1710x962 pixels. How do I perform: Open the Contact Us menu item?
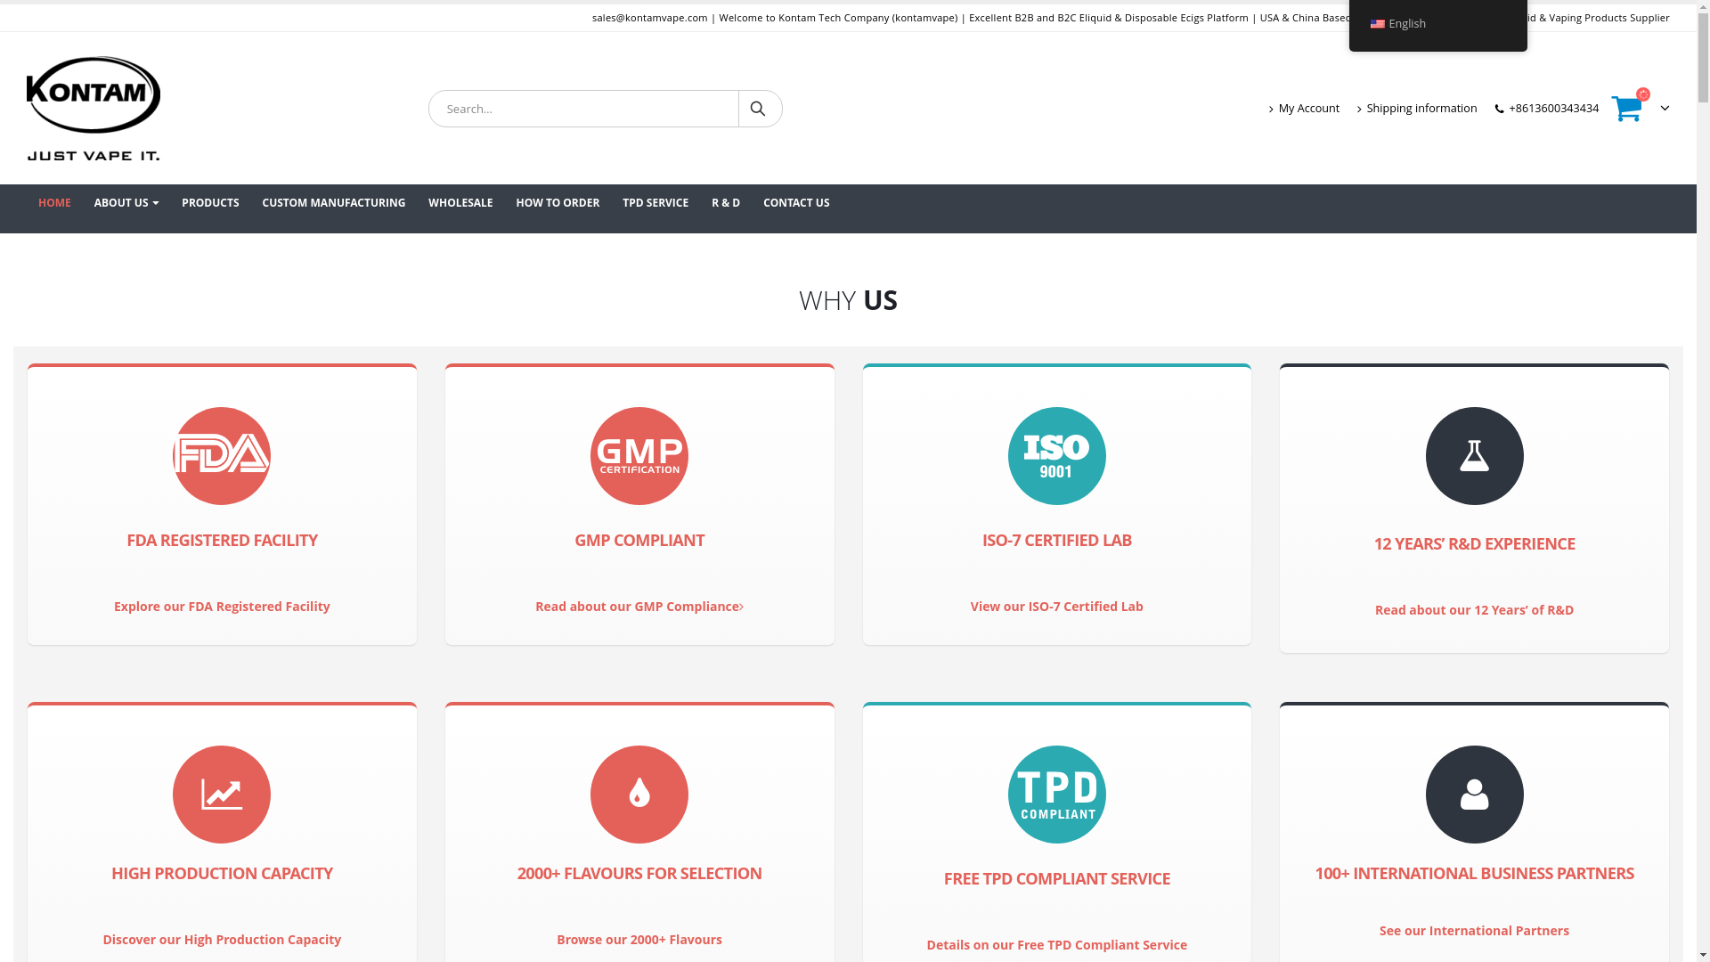click(796, 203)
